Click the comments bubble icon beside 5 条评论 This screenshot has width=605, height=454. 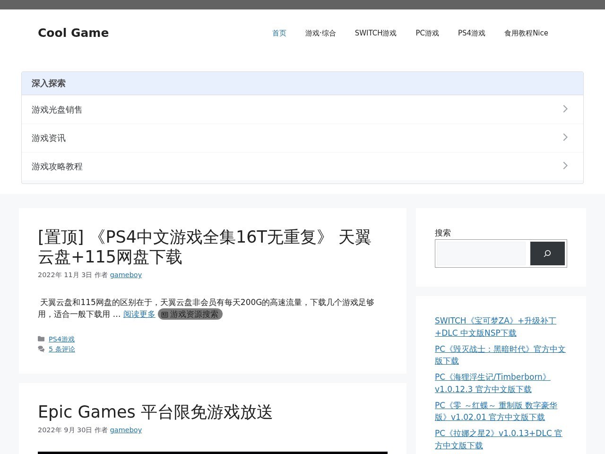coord(41,349)
